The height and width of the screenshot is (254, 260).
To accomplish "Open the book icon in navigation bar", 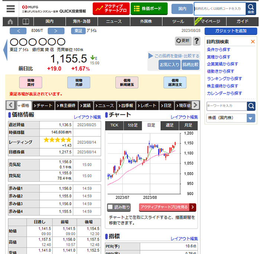I will pyautogui.click(x=26, y=22).
